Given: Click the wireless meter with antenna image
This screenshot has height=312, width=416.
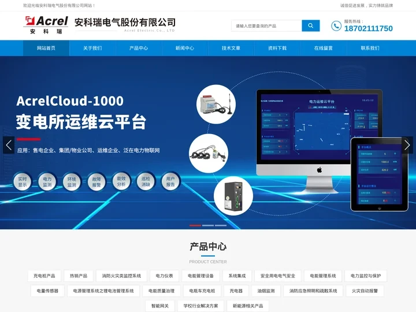Looking at the screenshot, I should point(216,104).
